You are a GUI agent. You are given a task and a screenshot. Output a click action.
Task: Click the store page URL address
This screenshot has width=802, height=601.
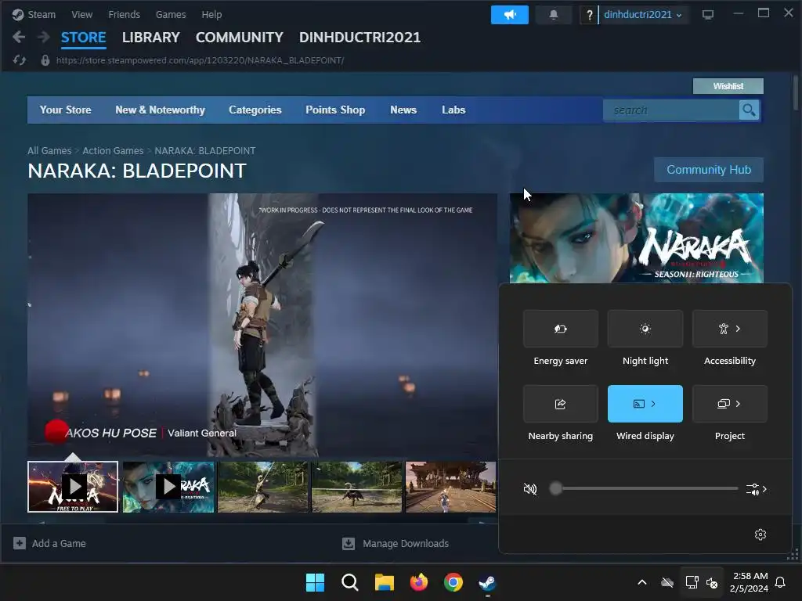[x=200, y=60]
